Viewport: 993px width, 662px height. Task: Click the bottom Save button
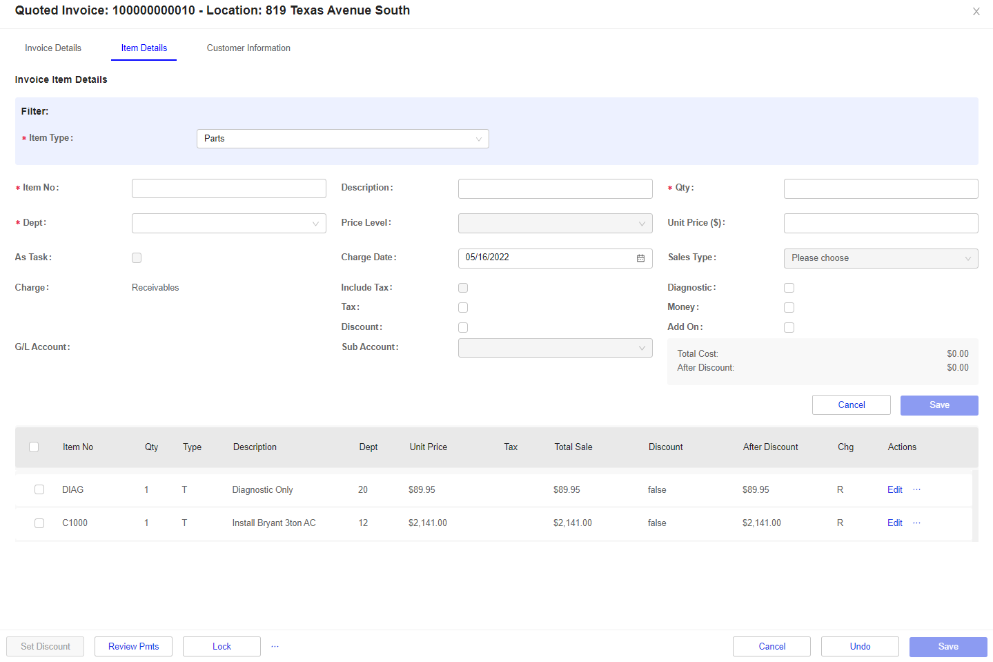pyautogui.click(x=948, y=646)
